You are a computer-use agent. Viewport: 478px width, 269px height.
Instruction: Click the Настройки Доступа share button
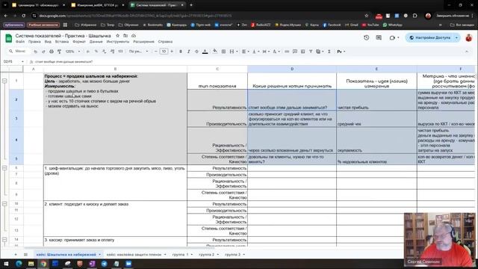click(430, 37)
